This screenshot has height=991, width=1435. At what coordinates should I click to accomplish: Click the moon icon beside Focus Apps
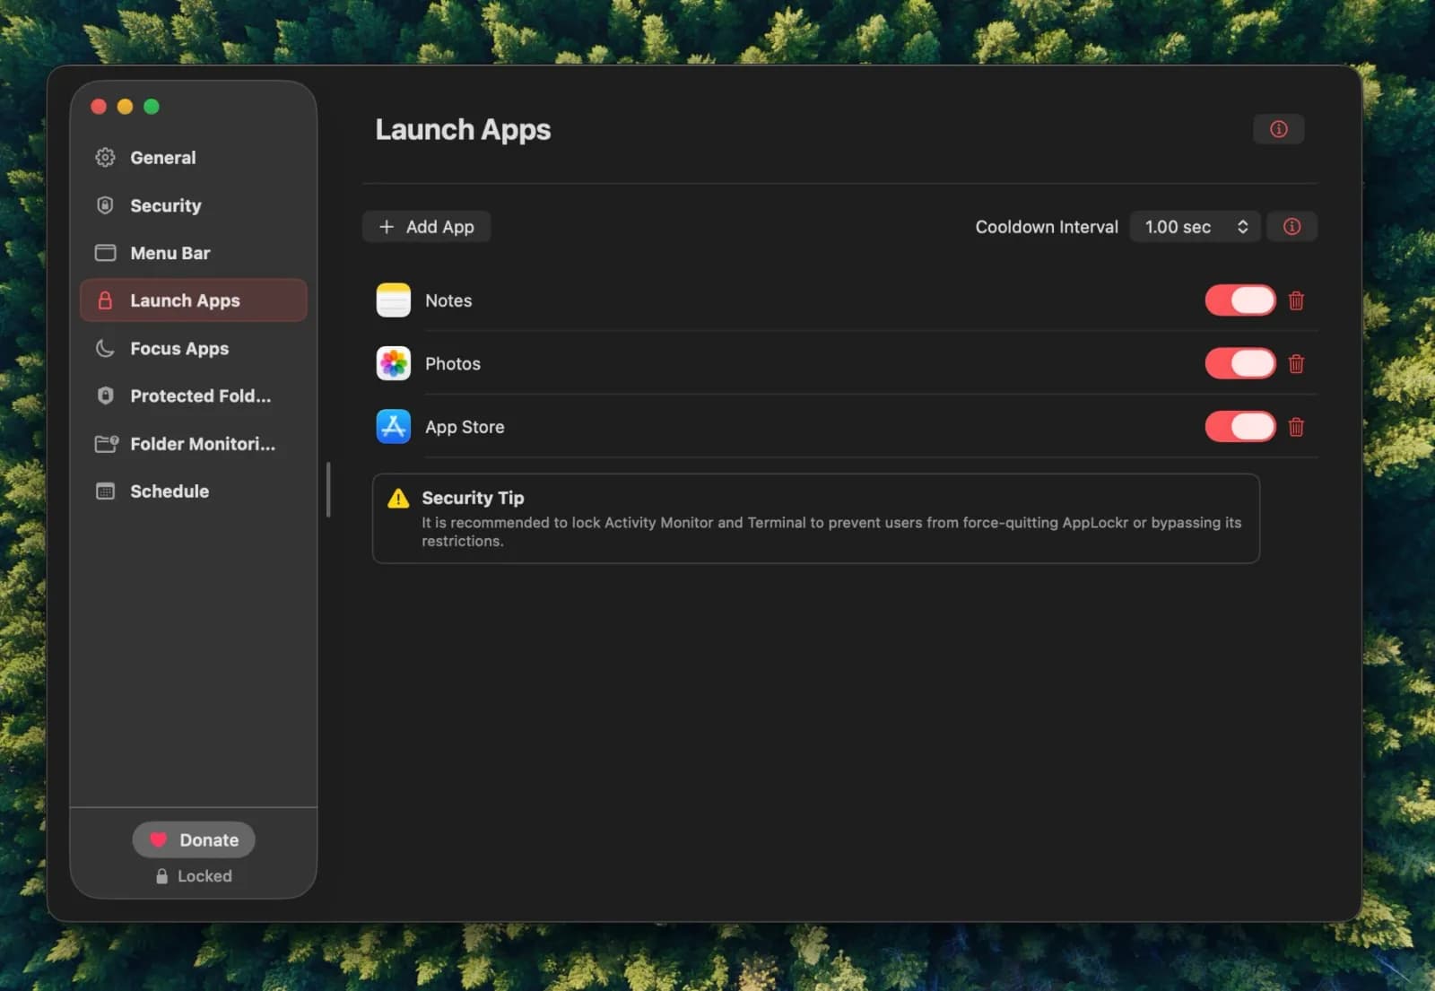point(105,348)
